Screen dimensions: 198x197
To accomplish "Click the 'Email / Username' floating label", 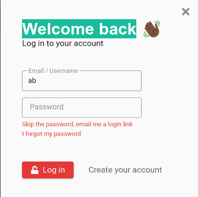I will [x=53, y=71].
